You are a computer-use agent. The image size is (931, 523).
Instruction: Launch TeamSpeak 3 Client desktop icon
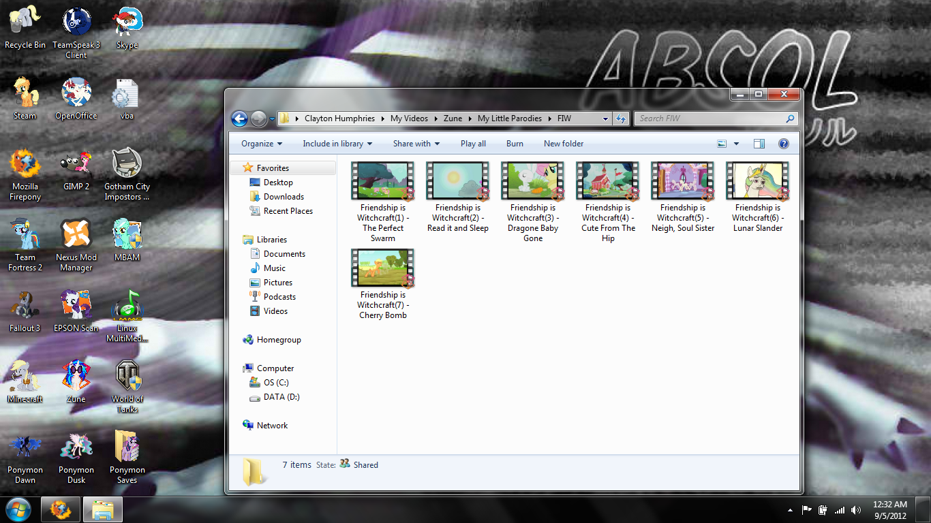pos(76,33)
